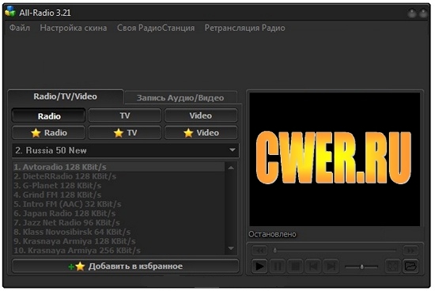Open the Файл menu
Viewport: 435px width, 291px height.
[20, 28]
